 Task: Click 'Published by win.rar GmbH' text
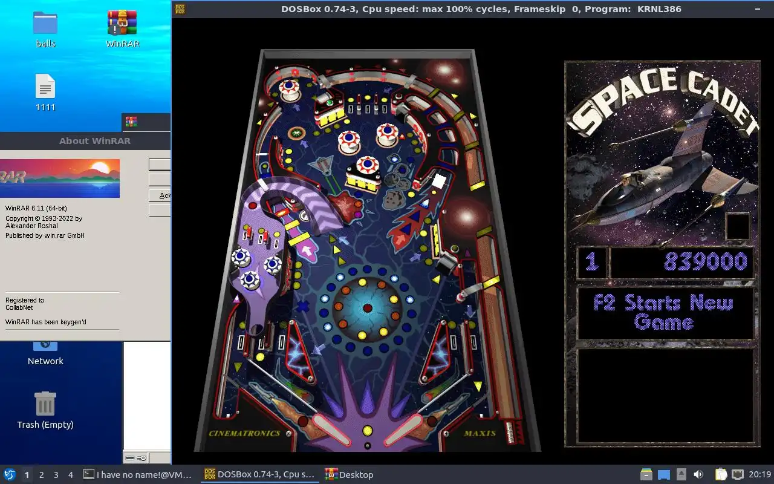point(45,235)
